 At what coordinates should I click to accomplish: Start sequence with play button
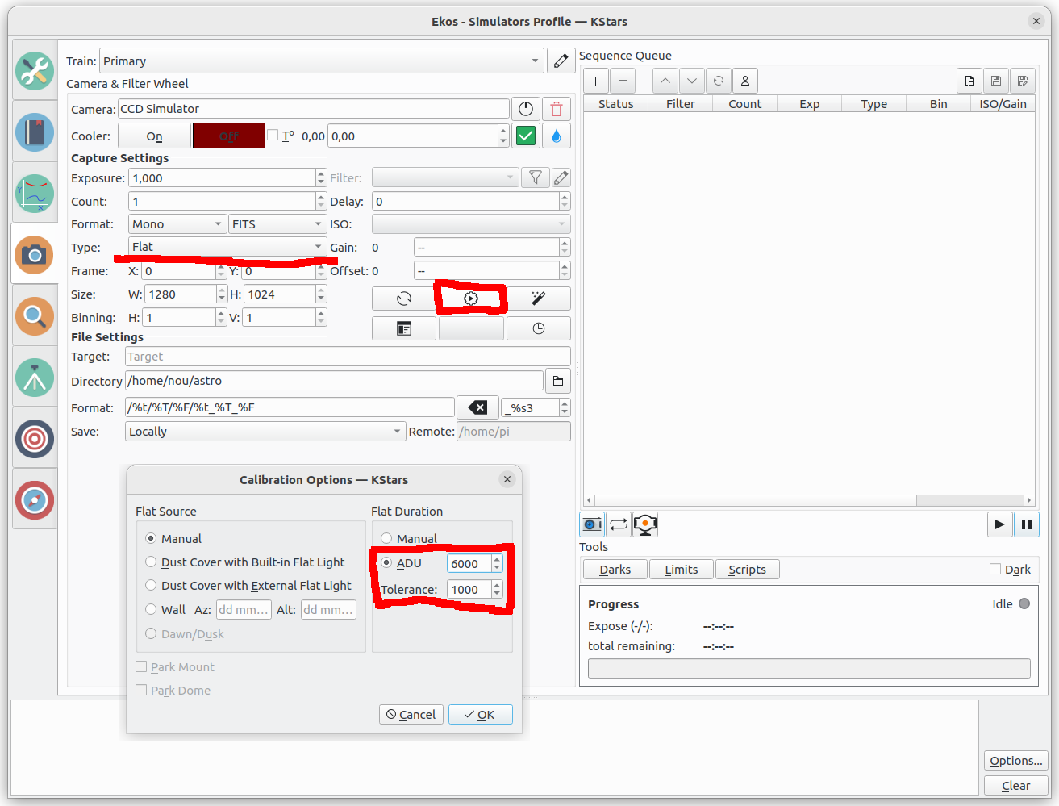[999, 524]
